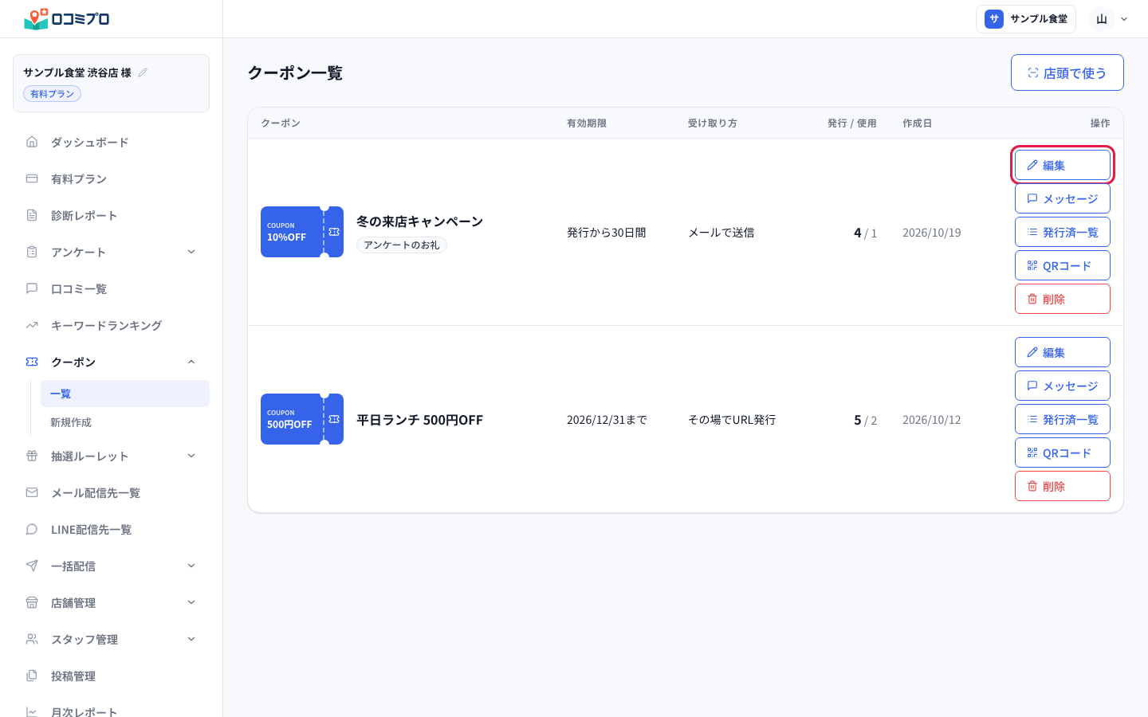The width and height of the screenshot is (1148, 717).
Task: Click the 冬の来店キャンペーン 10%OFF coupon thumbnail
Action: point(302,232)
